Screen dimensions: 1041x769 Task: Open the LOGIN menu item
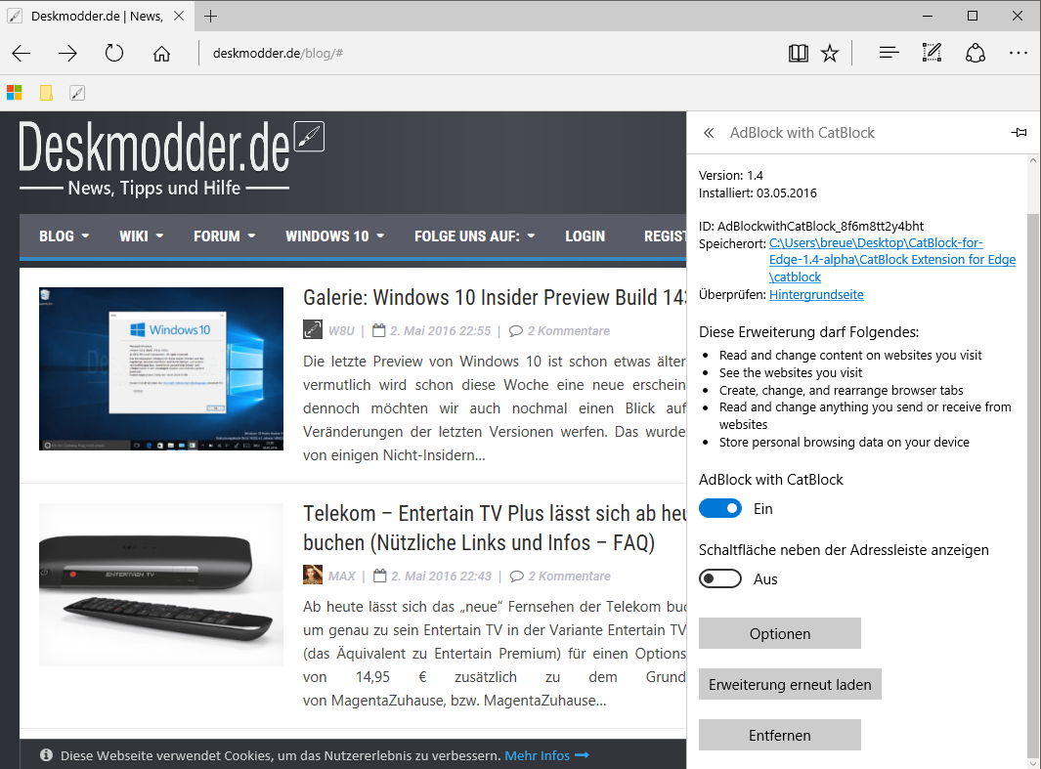tap(585, 236)
